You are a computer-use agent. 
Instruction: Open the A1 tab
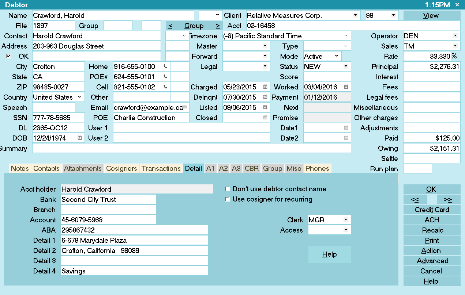210,168
